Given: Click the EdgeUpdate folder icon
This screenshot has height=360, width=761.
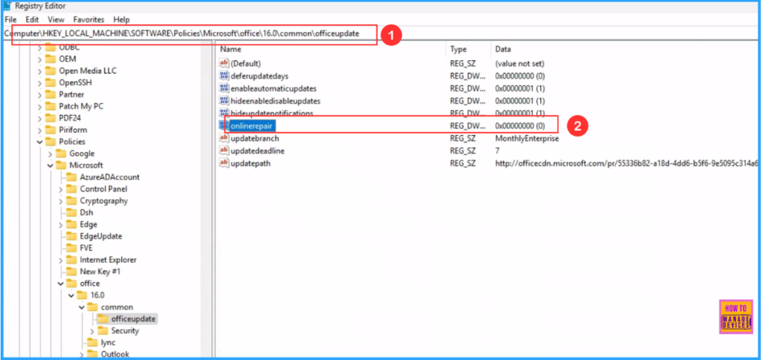Looking at the screenshot, I should pos(71,236).
